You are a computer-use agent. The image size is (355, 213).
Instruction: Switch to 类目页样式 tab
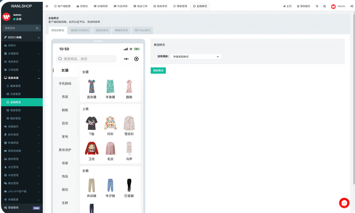click(x=58, y=30)
